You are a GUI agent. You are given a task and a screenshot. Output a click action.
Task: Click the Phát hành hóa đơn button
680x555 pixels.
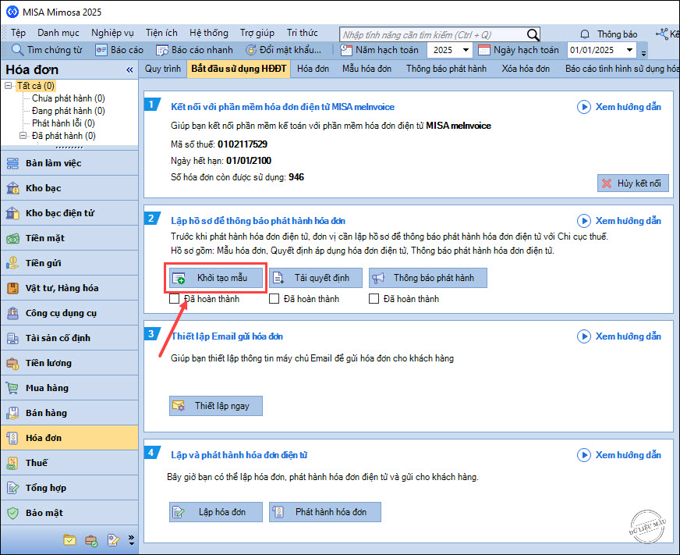[325, 512]
